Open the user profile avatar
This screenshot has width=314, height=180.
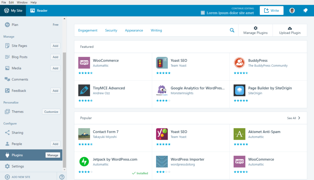tap(292, 11)
